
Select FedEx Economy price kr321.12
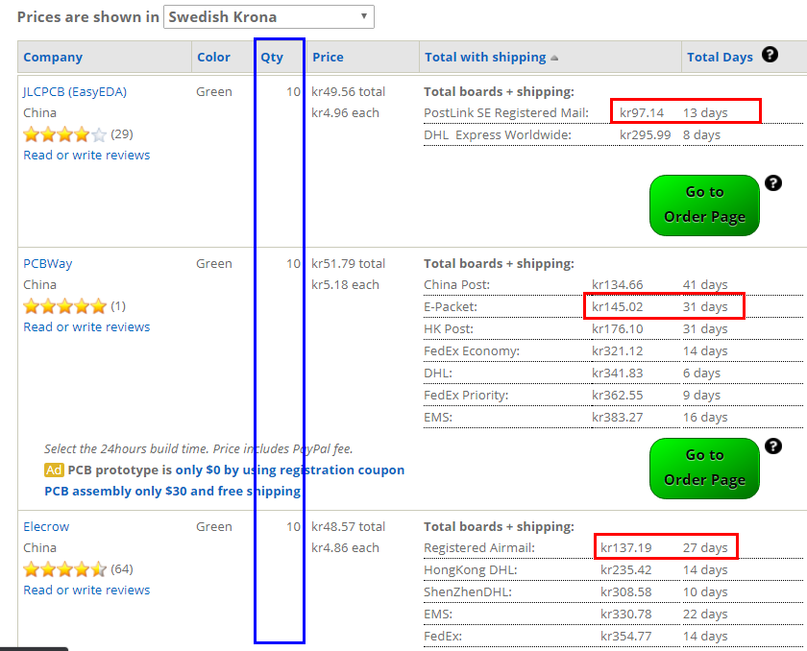tap(618, 351)
